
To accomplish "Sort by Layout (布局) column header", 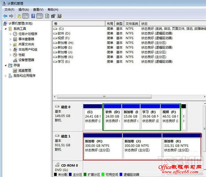I will tap(110, 24).
